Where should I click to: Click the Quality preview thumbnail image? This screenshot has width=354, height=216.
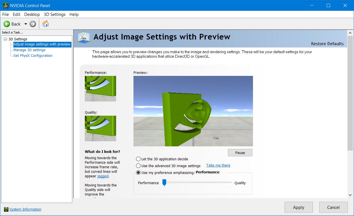pos(100,128)
